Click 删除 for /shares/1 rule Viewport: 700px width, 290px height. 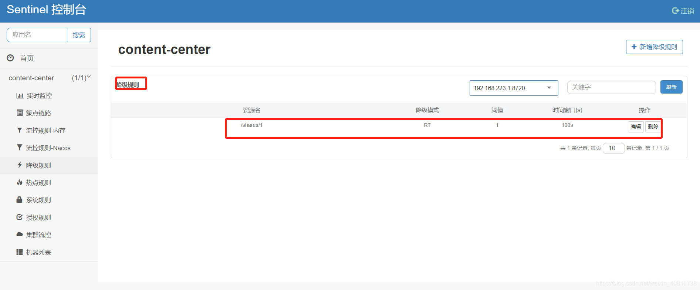pos(653,127)
